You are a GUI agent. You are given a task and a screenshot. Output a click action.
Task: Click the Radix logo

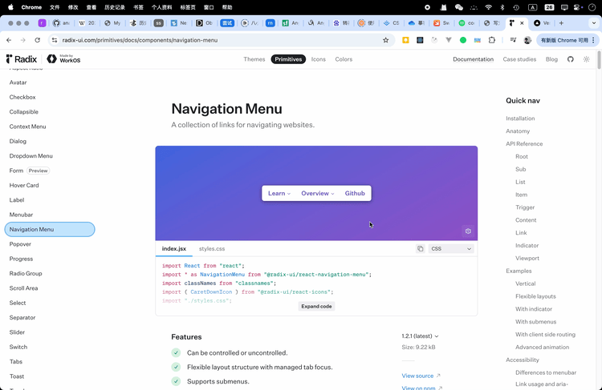click(x=22, y=59)
